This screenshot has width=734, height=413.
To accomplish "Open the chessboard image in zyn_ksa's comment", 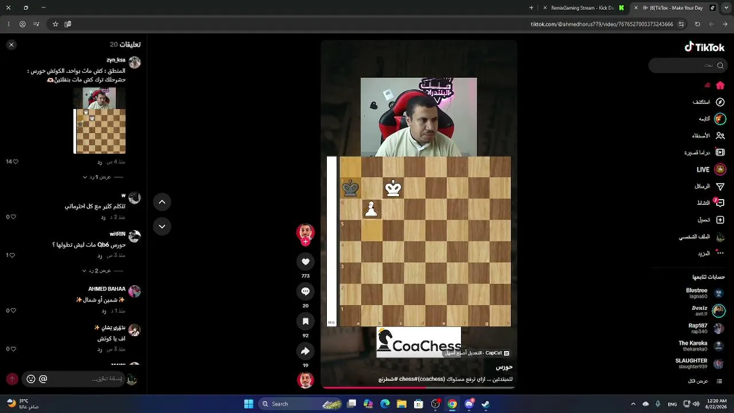I will click(x=100, y=120).
